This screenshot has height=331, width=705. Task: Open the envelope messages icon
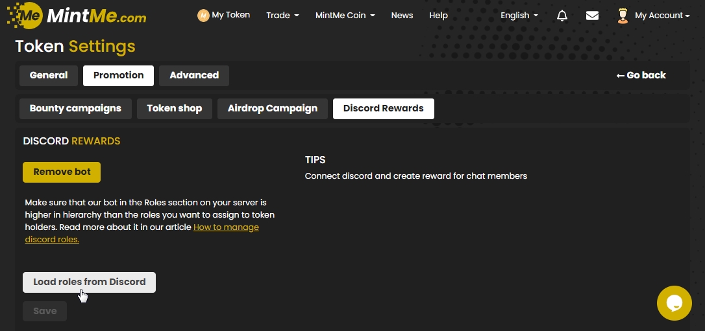(x=592, y=16)
